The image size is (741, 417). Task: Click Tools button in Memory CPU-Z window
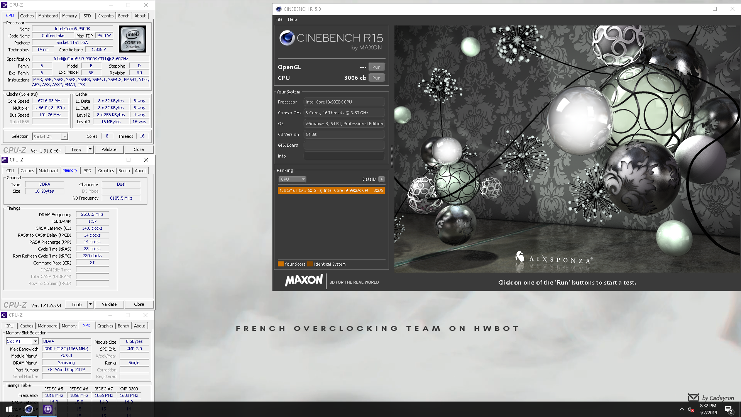click(76, 304)
